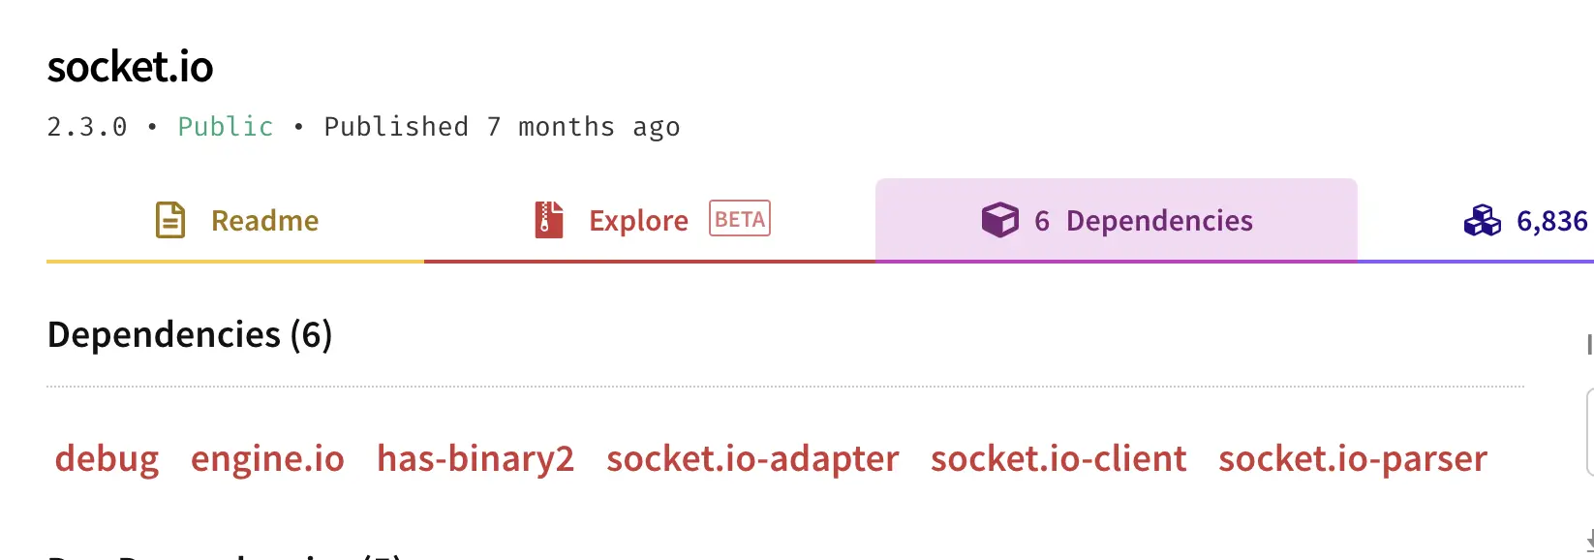Click the blue Dependents cubes icon
Image resolution: width=1594 pixels, height=560 pixels.
tap(1483, 221)
